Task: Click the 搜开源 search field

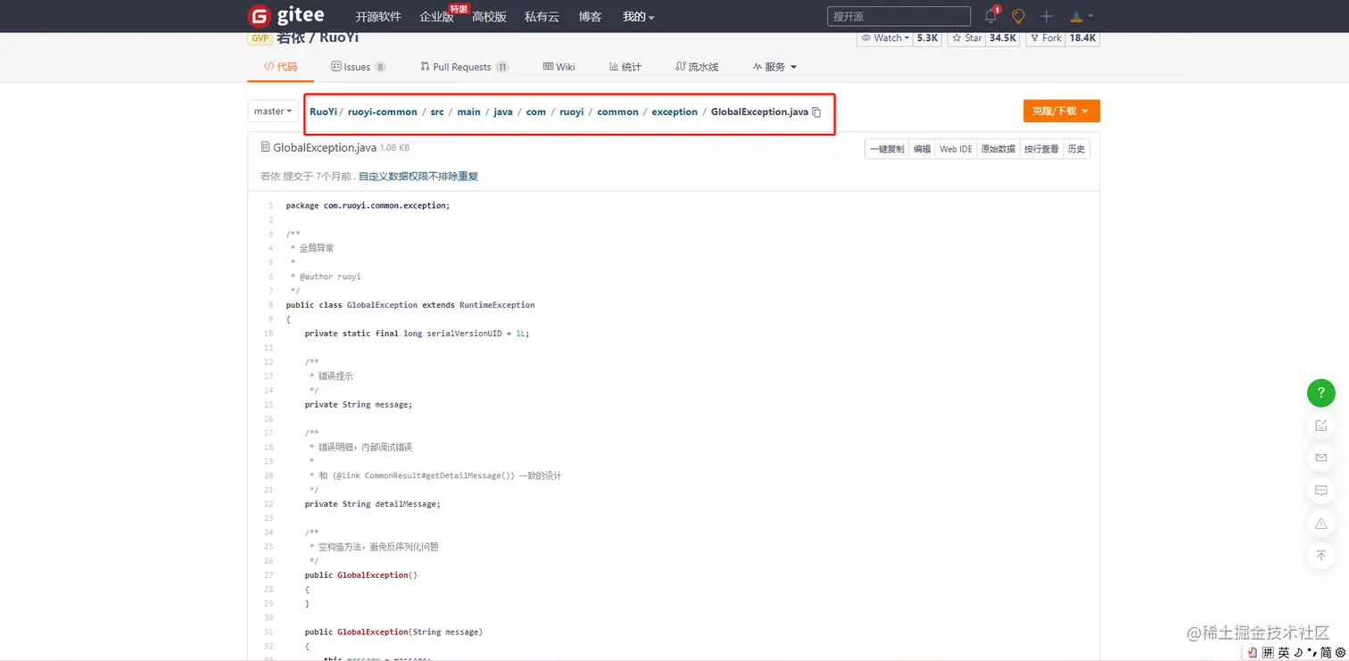Action: click(x=899, y=16)
